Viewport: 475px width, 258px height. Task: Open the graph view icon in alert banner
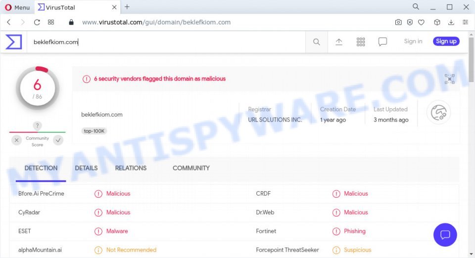click(x=450, y=79)
